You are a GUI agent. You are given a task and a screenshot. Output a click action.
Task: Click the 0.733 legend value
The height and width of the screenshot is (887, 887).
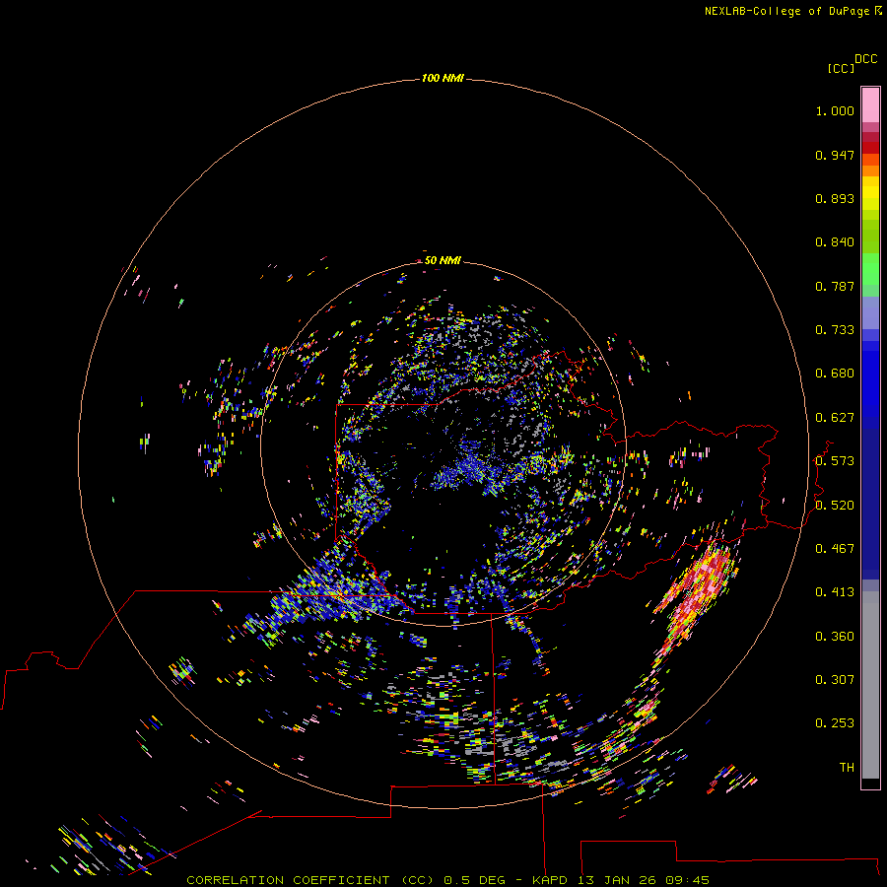[x=835, y=330]
